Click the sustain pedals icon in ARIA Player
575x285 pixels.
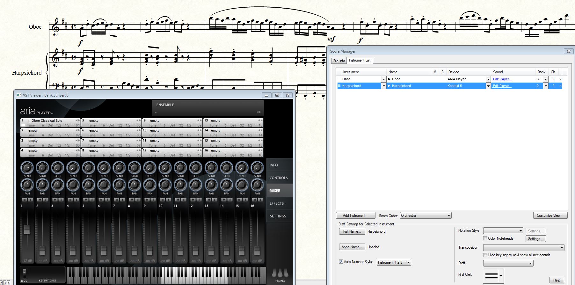click(280, 273)
